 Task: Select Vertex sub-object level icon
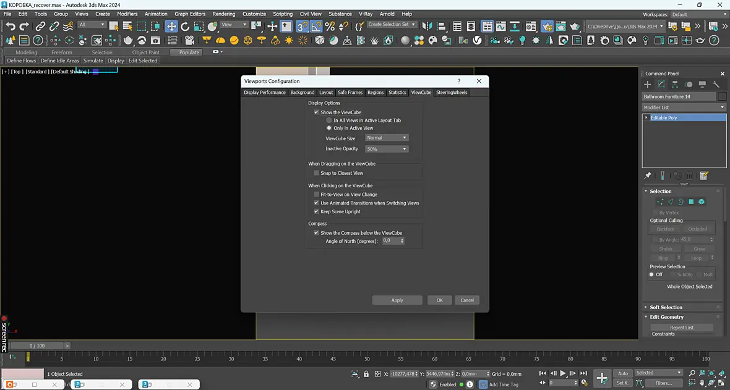(x=660, y=201)
